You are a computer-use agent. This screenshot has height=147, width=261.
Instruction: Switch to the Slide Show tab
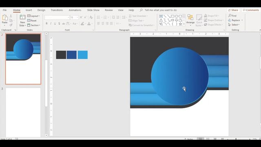[x=93, y=10]
